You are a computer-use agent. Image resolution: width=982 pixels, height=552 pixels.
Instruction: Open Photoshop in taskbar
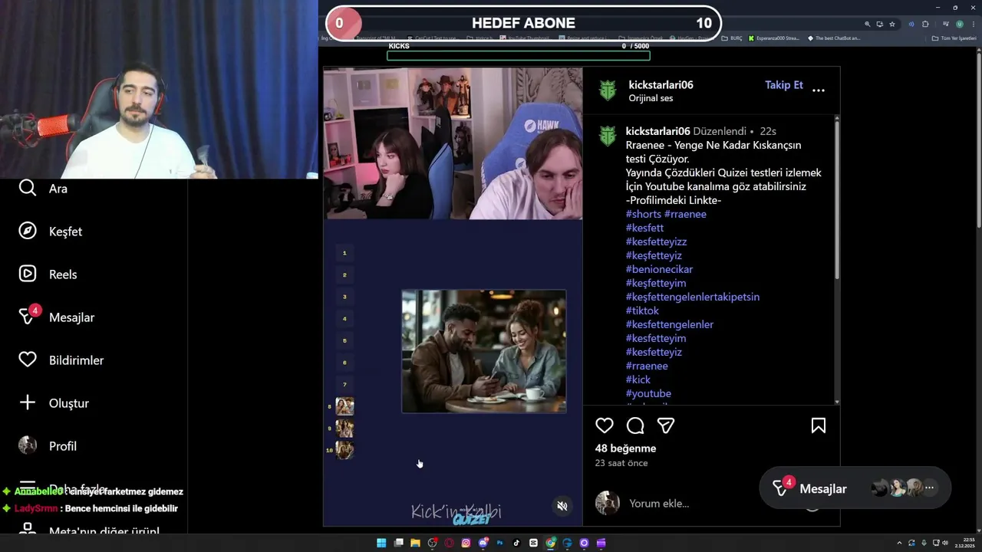[499, 543]
